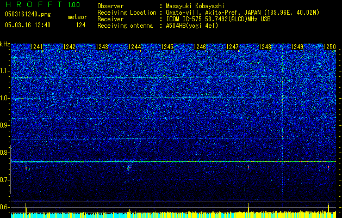Click the meteor echo just after 1247
Viewport: 342px width, 218px height.
pos(248,167)
